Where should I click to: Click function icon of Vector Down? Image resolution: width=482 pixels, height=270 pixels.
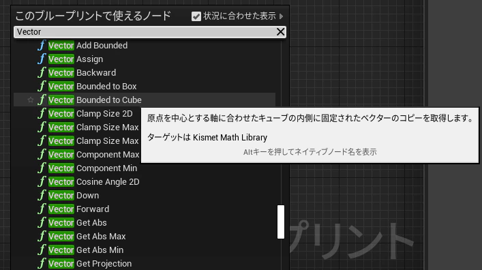(42, 195)
